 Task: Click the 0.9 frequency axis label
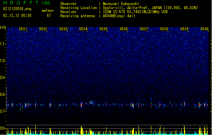coord(3,78)
